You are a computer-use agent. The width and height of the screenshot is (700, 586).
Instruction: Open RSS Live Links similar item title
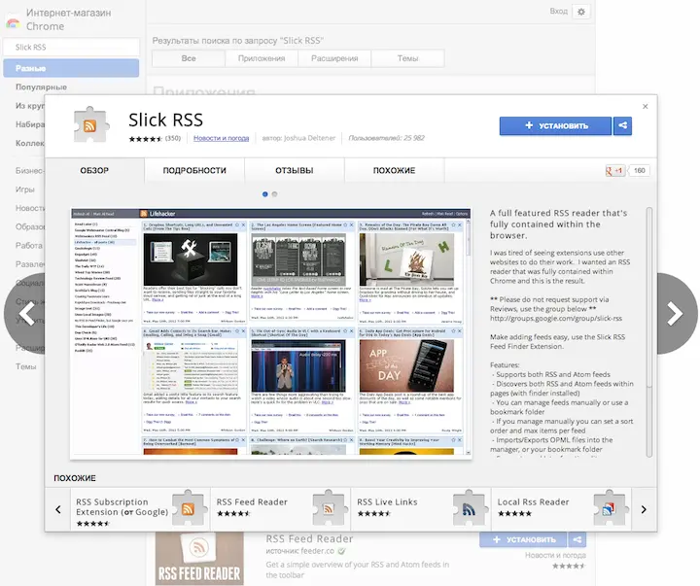[x=387, y=502]
